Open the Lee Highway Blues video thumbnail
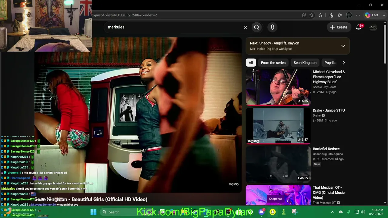The height and width of the screenshot is (218, 388). pyautogui.click(x=278, y=87)
